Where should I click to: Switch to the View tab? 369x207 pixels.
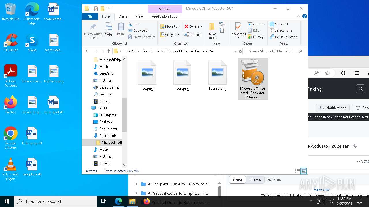[139, 16]
